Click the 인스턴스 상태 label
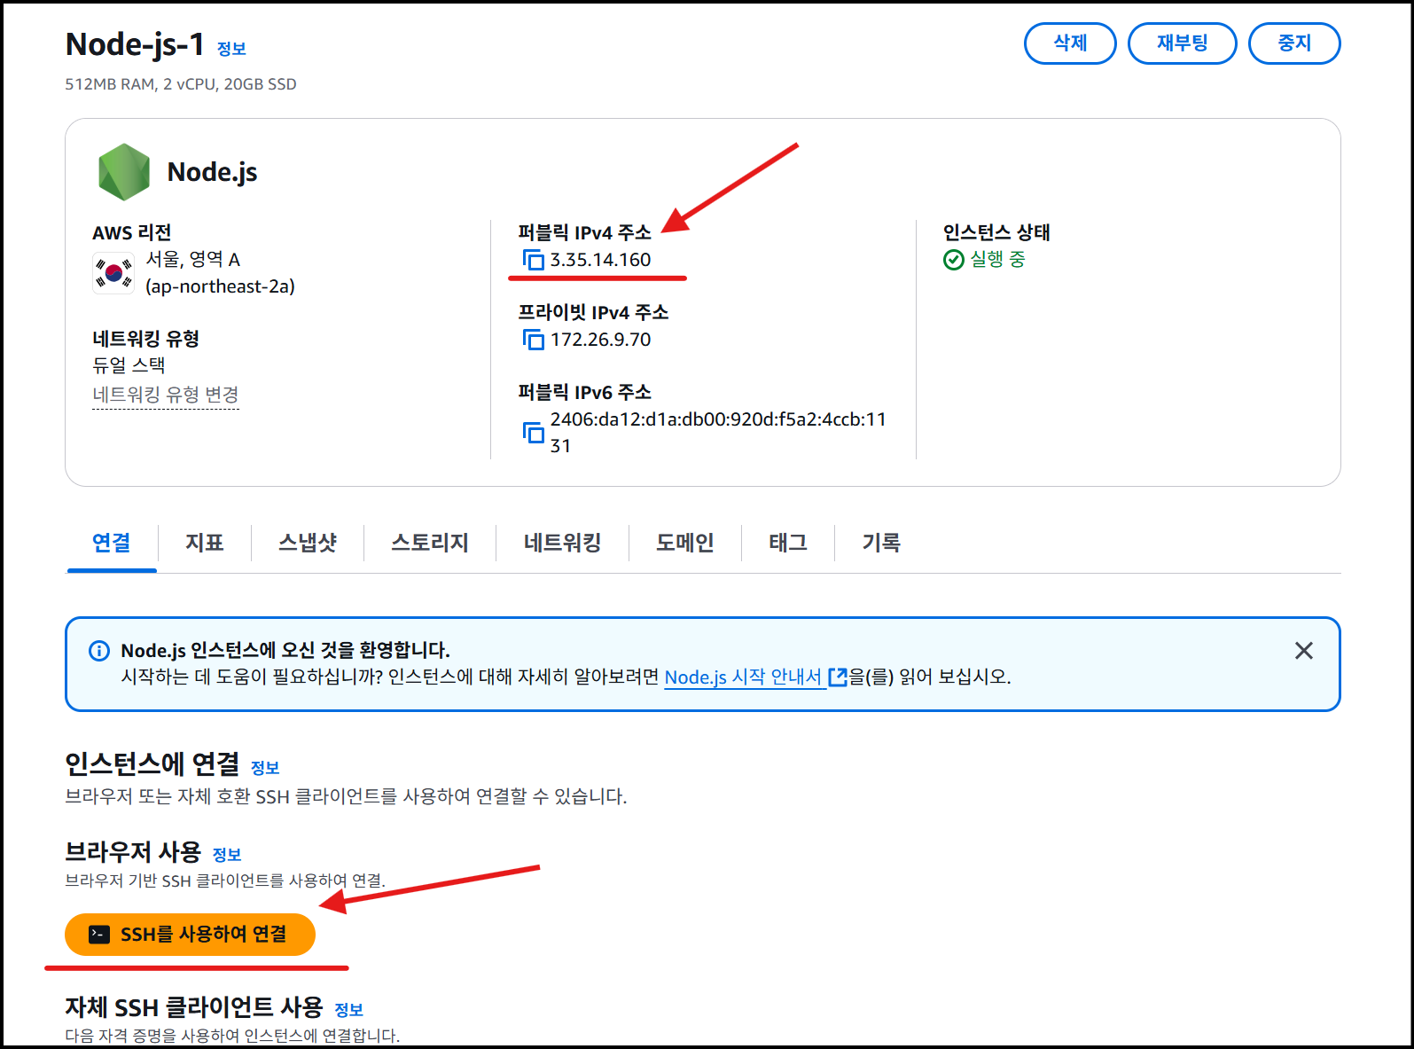 (996, 232)
